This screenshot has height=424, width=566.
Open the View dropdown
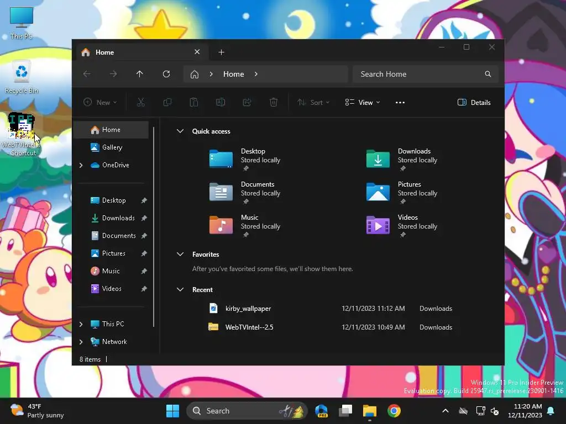(x=363, y=102)
